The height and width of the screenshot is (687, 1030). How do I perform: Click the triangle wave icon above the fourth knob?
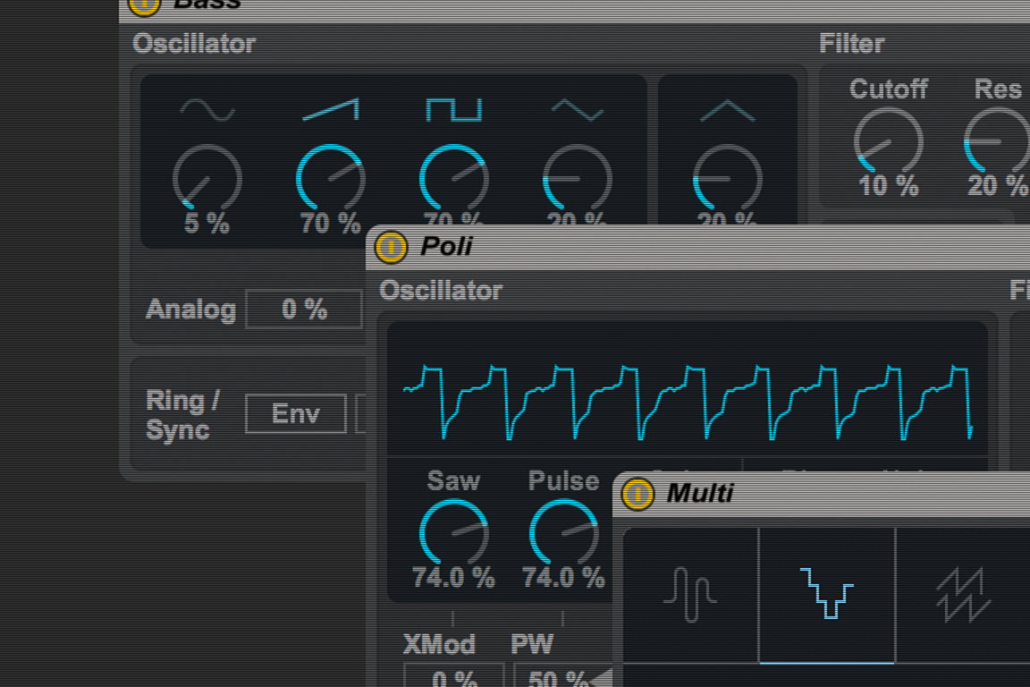[x=577, y=110]
